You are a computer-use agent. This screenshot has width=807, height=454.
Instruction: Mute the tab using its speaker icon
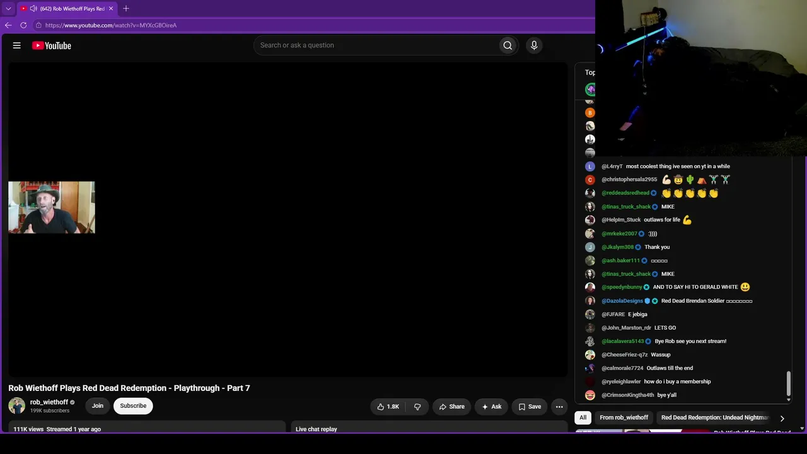pos(33,9)
